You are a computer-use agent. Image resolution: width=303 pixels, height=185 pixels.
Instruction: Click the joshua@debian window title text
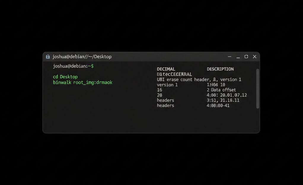click(x=82, y=57)
